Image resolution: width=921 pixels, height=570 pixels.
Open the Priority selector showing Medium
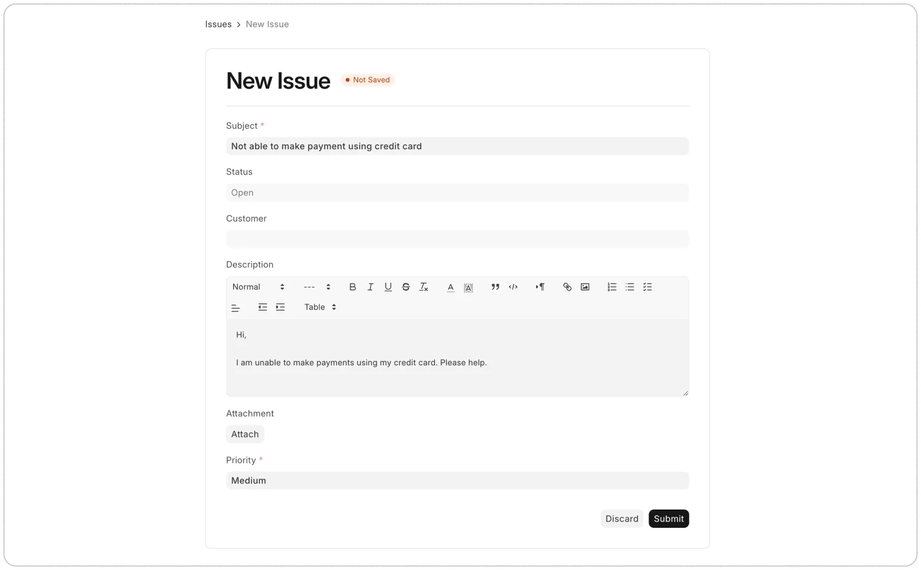point(457,480)
